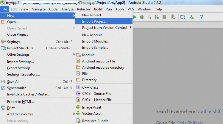
Task: Choose Vector Asset from the submenu
Action: point(92,114)
